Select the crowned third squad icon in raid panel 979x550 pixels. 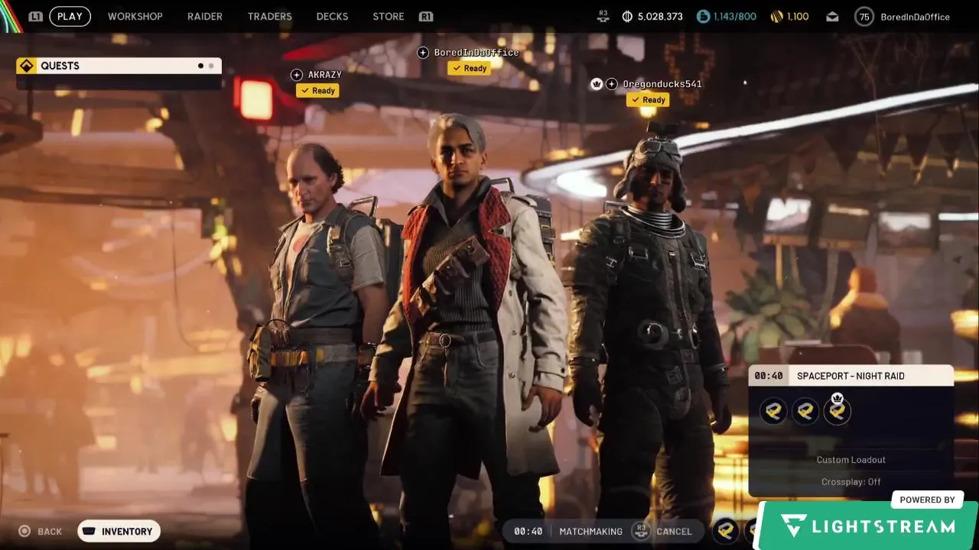(x=838, y=412)
